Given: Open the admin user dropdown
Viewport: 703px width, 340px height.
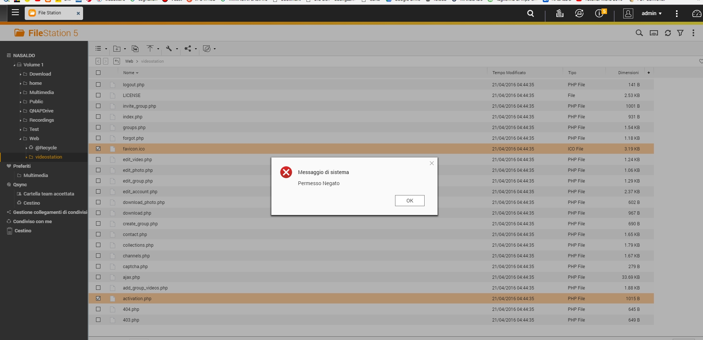Looking at the screenshot, I should (651, 13).
